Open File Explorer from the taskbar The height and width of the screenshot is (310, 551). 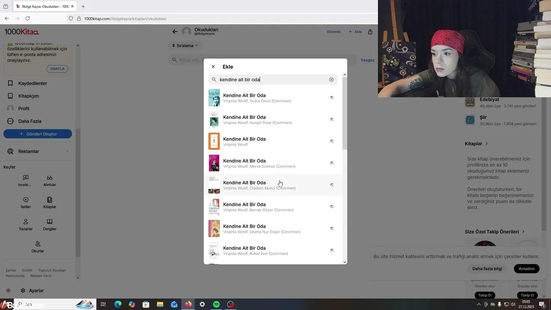[160, 304]
